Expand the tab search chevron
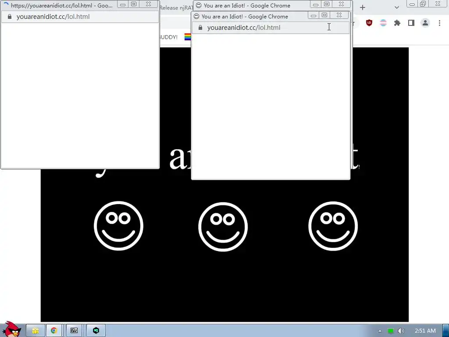This screenshot has height=337, width=449. coord(396,8)
